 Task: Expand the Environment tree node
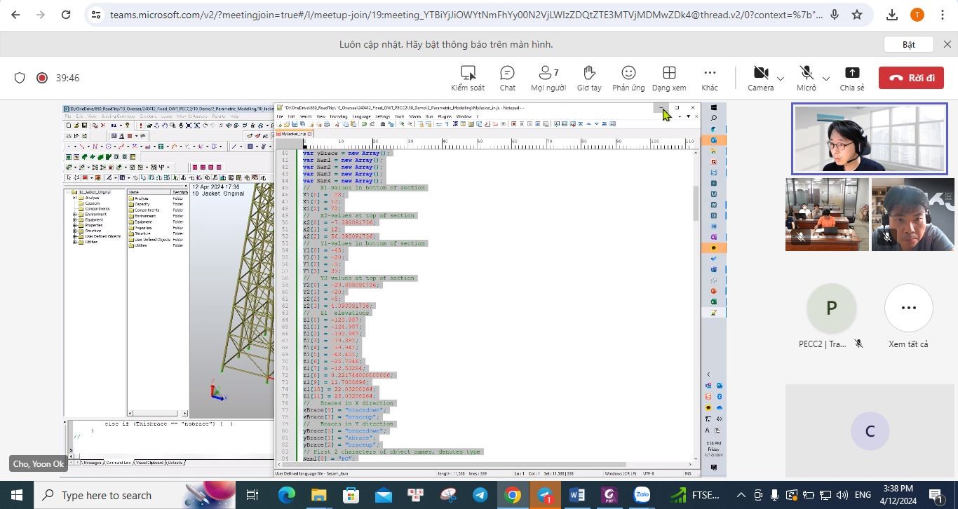click(74, 215)
